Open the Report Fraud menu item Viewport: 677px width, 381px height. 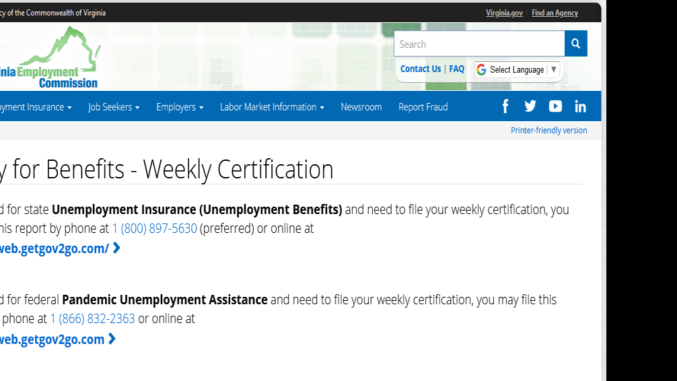coord(423,107)
